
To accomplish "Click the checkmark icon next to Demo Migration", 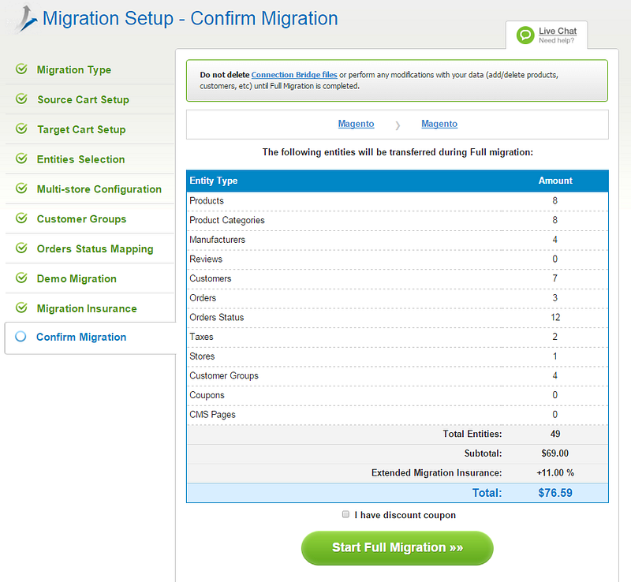I will pos(21,278).
